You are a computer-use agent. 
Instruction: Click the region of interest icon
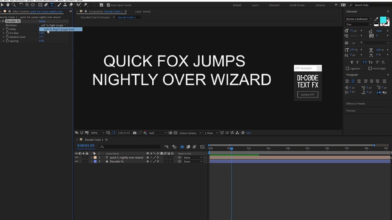pyautogui.click(x=170, y=133)
